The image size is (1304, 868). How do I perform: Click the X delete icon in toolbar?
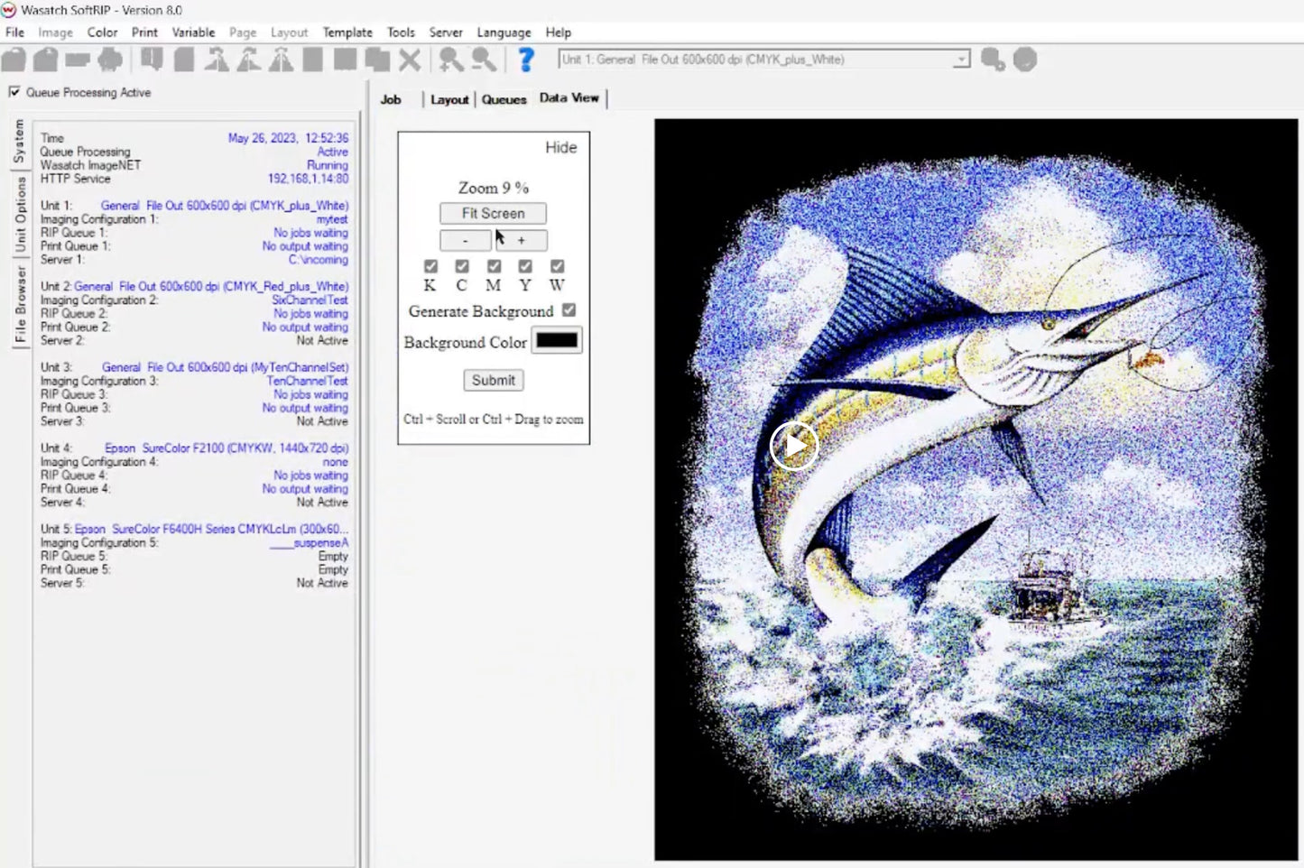tap(410, 60)
